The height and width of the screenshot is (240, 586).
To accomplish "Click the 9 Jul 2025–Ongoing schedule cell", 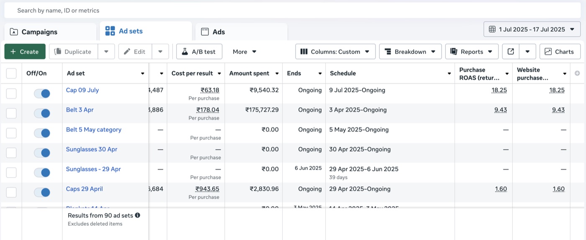I will [x=357, y=90].
